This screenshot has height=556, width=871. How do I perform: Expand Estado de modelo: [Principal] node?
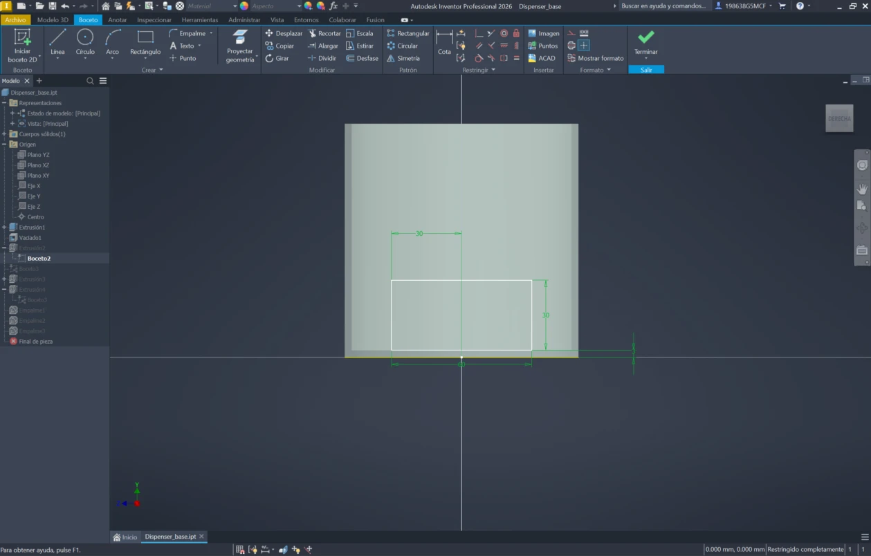pos(12,113)
